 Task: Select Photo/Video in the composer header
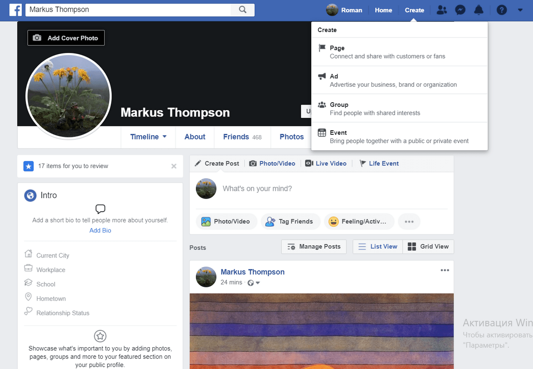pyautogui.click(x=272, y=164)
